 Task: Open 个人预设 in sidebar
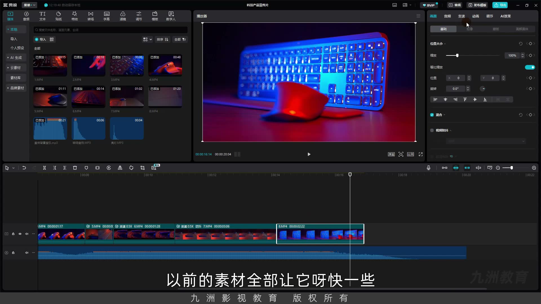(17, 48)
